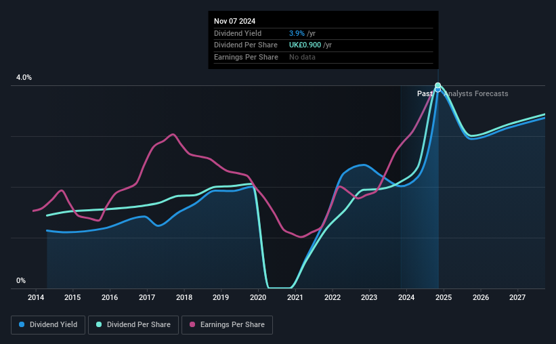Click the Analysts Forecasts label
556x344 pixels.
(476, 93)
